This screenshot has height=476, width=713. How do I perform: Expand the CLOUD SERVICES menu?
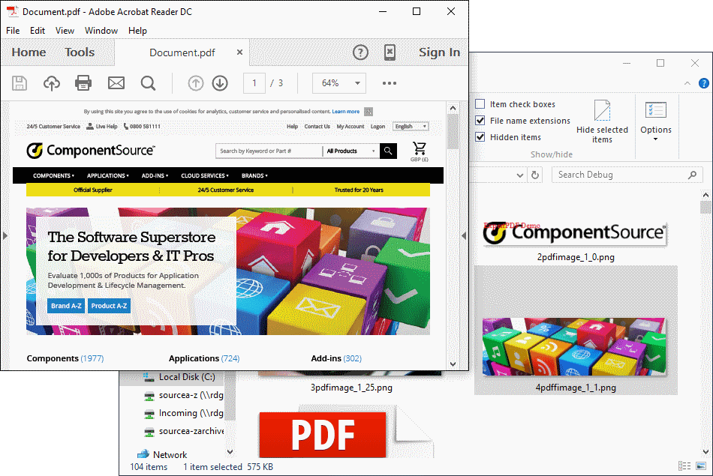(205, 175)
